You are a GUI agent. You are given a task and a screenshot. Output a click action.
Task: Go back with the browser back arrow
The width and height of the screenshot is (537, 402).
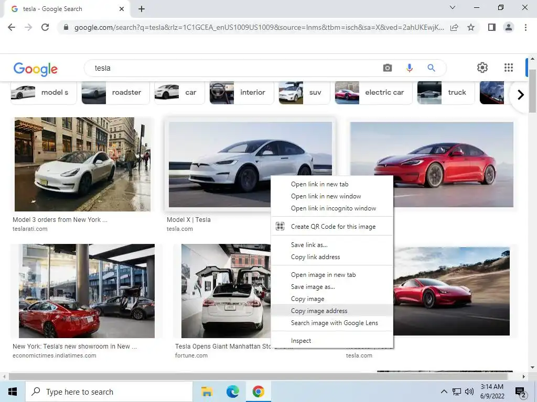point(12,27)
